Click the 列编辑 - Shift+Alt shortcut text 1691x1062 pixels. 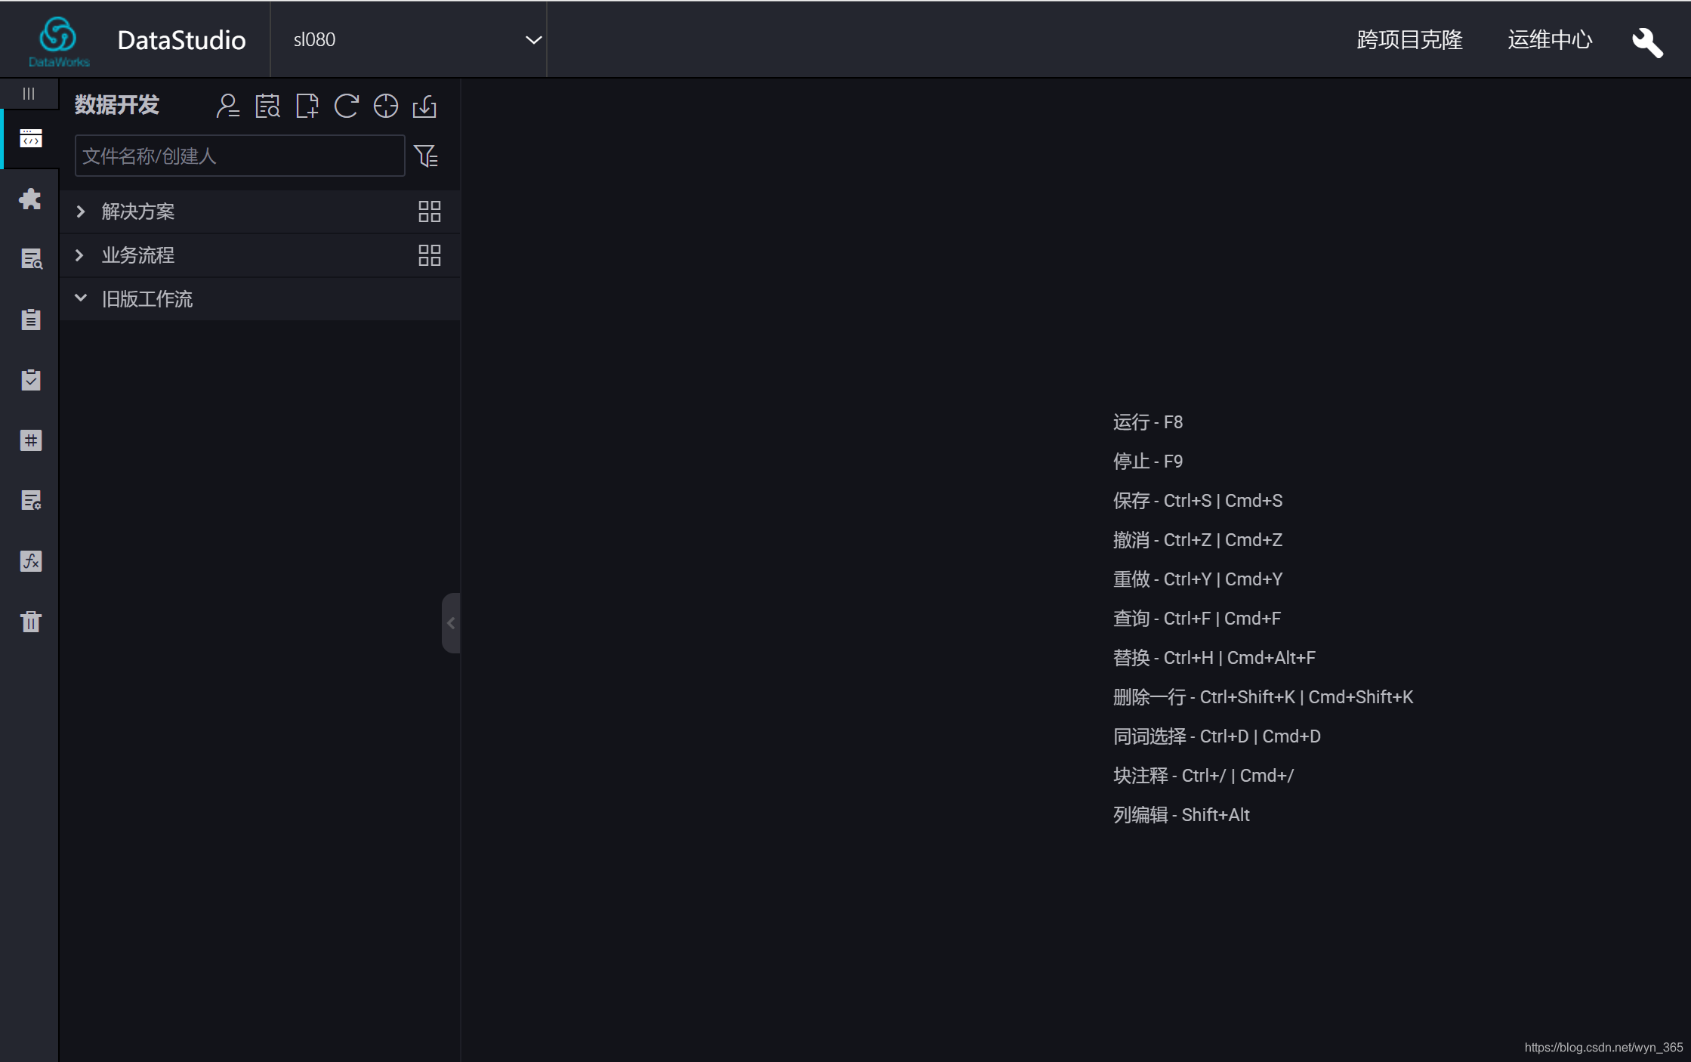(x=1181, y=815)
